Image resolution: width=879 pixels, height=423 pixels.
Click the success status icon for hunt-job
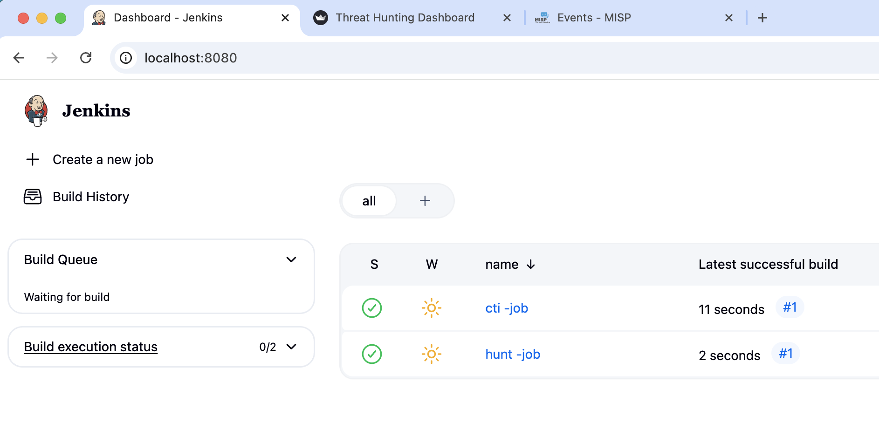(x=372, y=354)
